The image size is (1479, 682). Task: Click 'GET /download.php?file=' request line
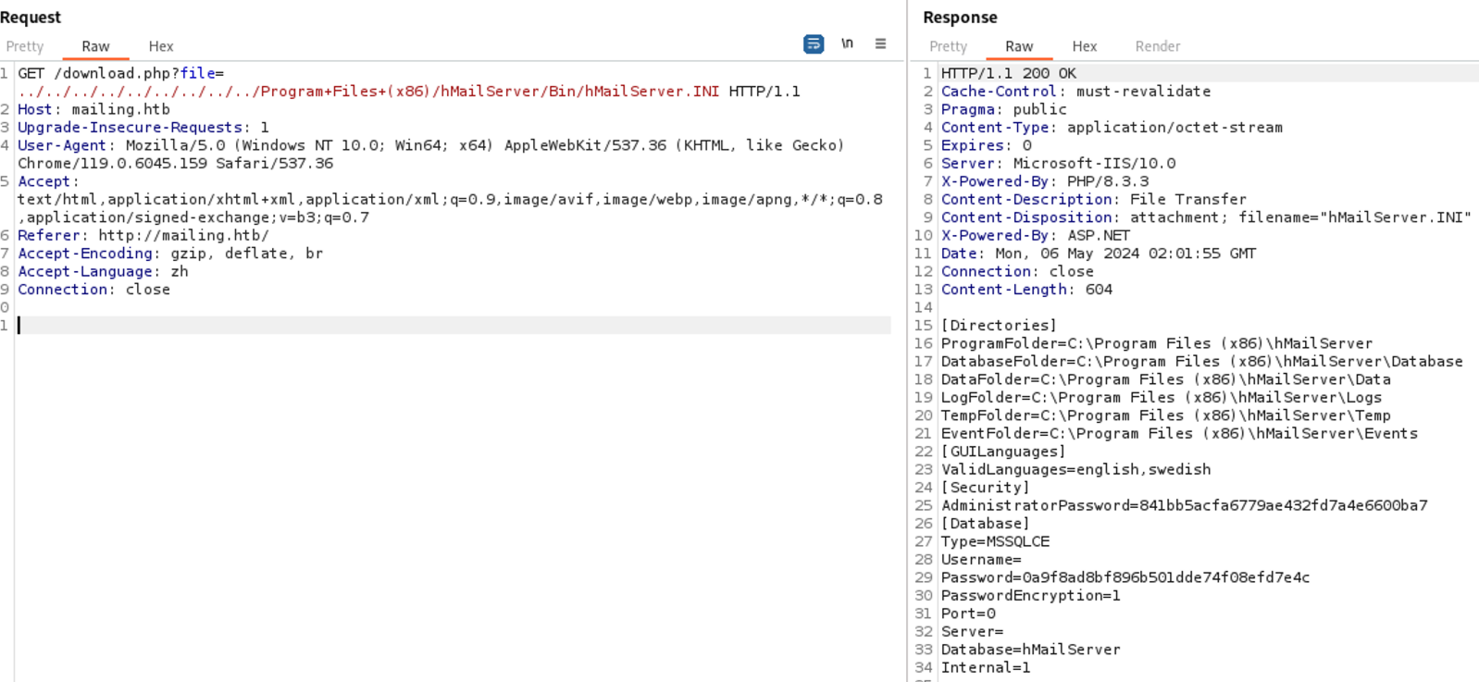pos(120,73)
